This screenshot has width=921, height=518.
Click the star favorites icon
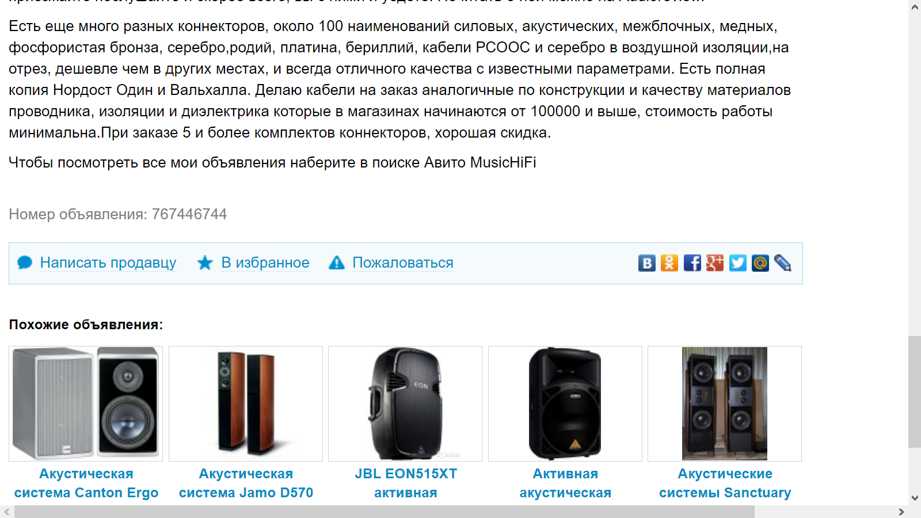pyautogui.click(x=205, y=263)
